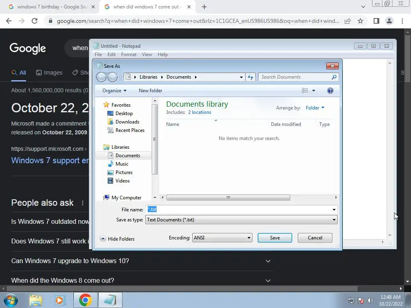
Task: Open Save as type combo box
Action: tap(241, 220)
